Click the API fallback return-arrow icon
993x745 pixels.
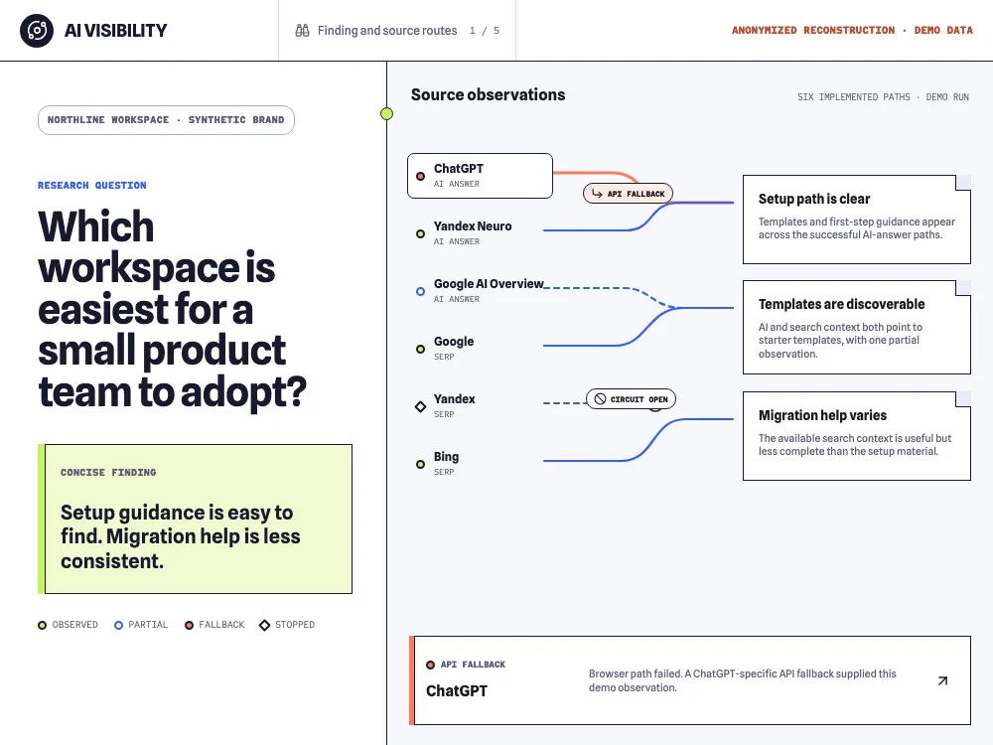pyautogui.click(x=597, y=194)
